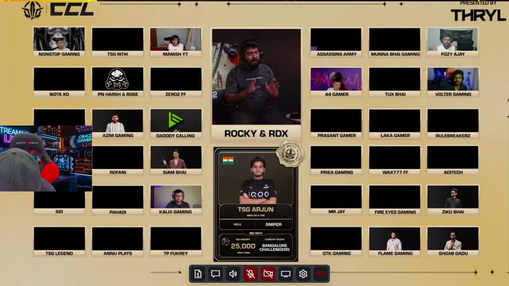Select the A4 GAMER video tile
The width and height of the screenshot is (509, 286).
pyautogui.click(x=336, y=82)
